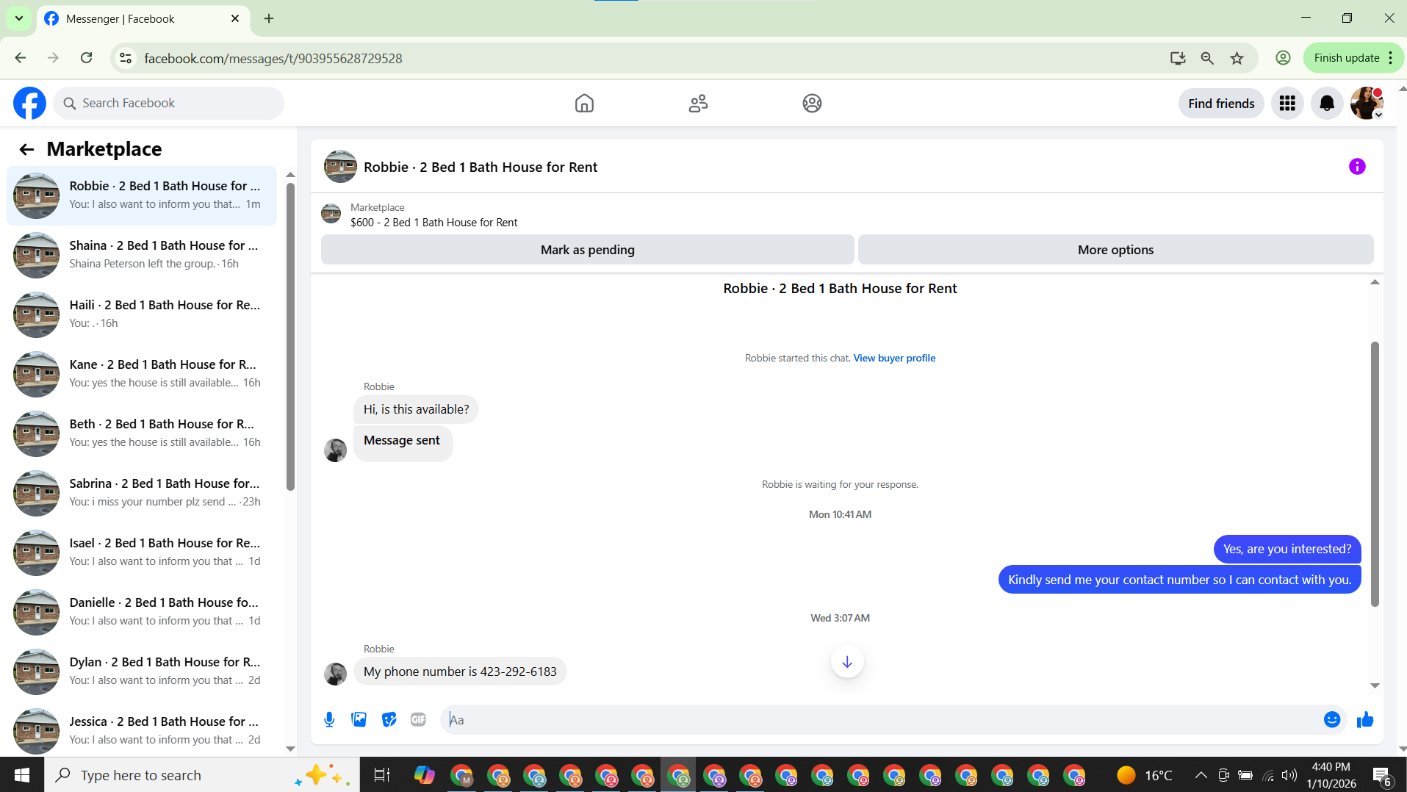
Task: Open the Windows Start menu
Action: point(22,775)
